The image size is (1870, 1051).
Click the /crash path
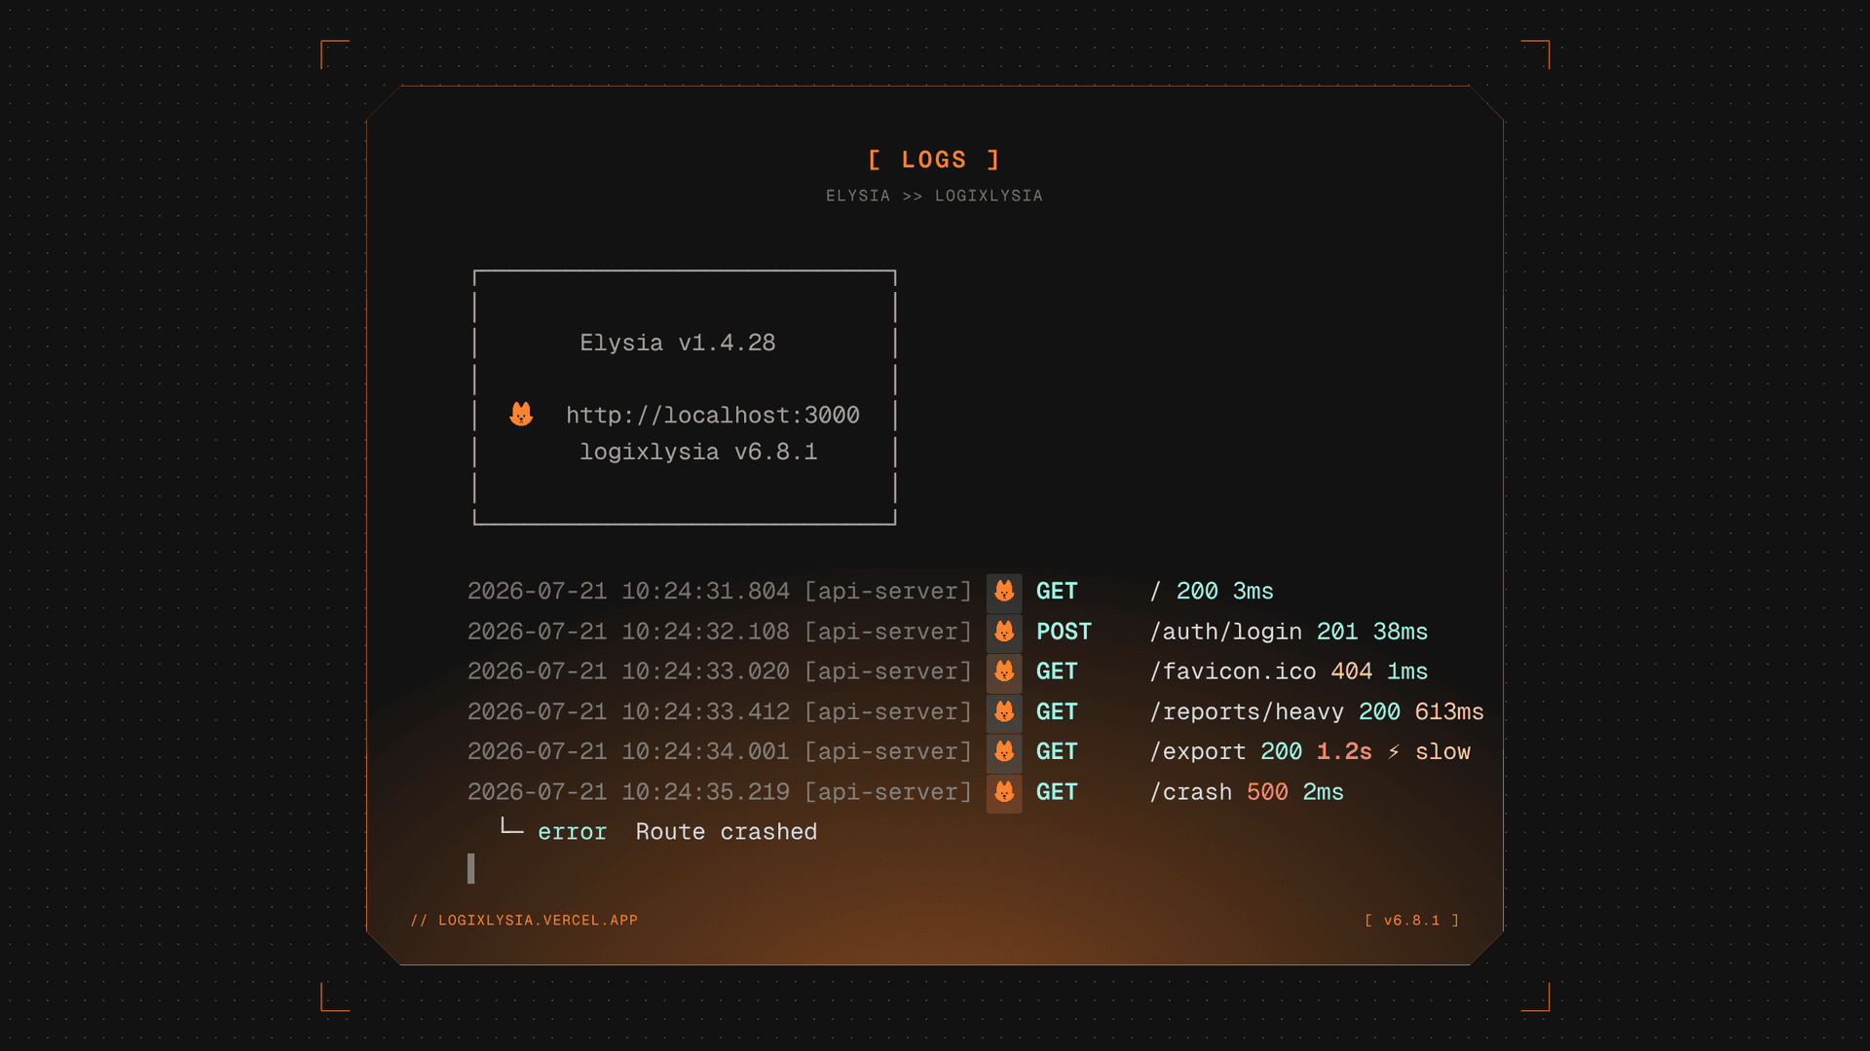pos(1190,792)
